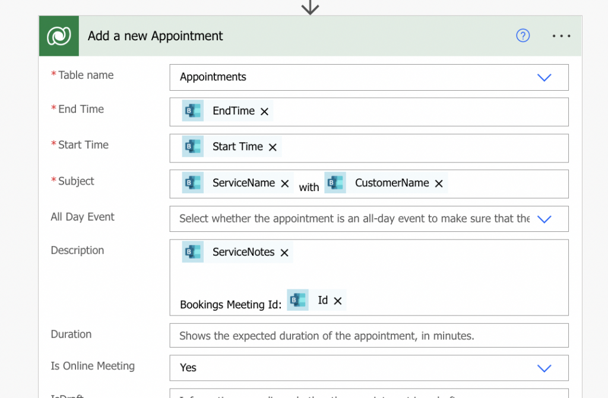Remove the Start Time dynamic token
Viewport: 608px width, 398px height.
pos(273,147)
